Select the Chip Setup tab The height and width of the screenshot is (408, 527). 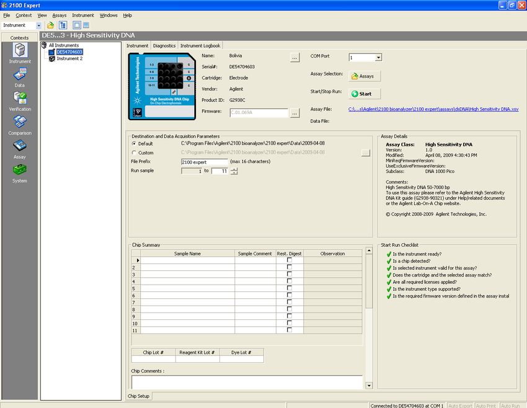coord(138,396)
